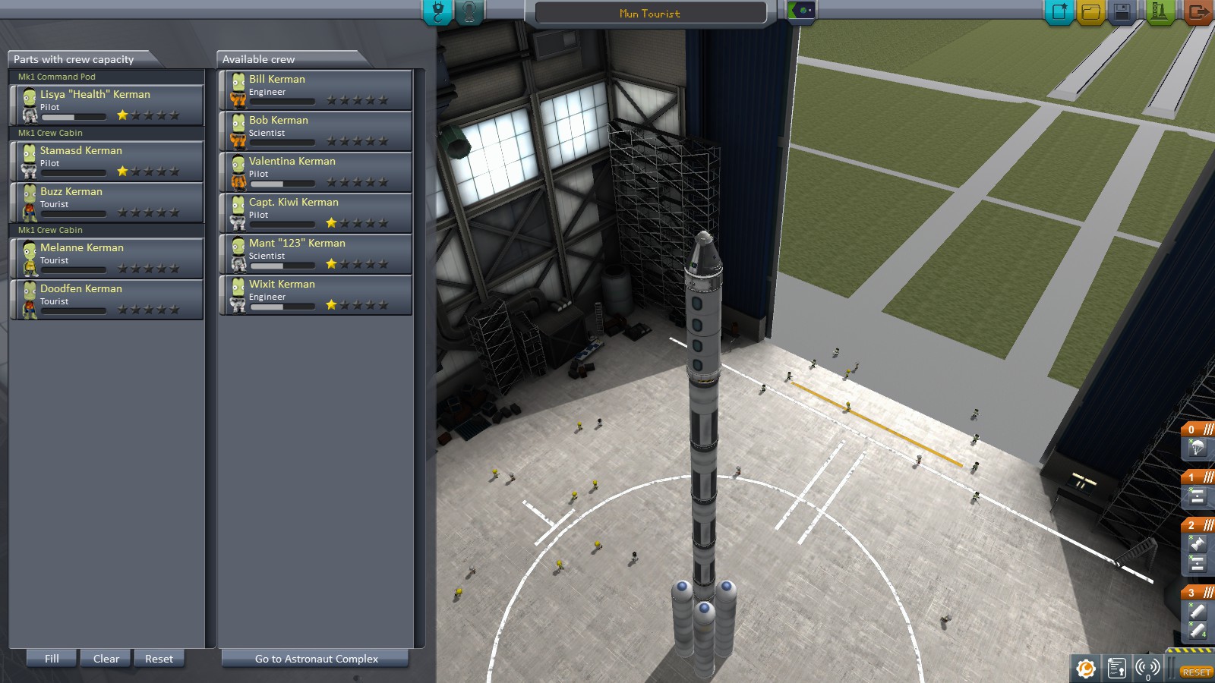Open the load craft folder icon

(1090, 12)
